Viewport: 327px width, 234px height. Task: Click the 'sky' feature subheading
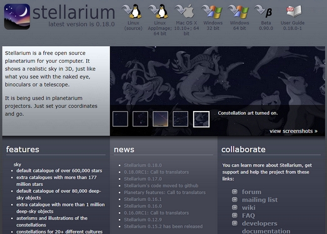tap(18, 165)
